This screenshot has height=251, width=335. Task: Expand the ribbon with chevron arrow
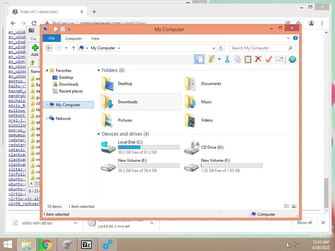coord(288,38)
